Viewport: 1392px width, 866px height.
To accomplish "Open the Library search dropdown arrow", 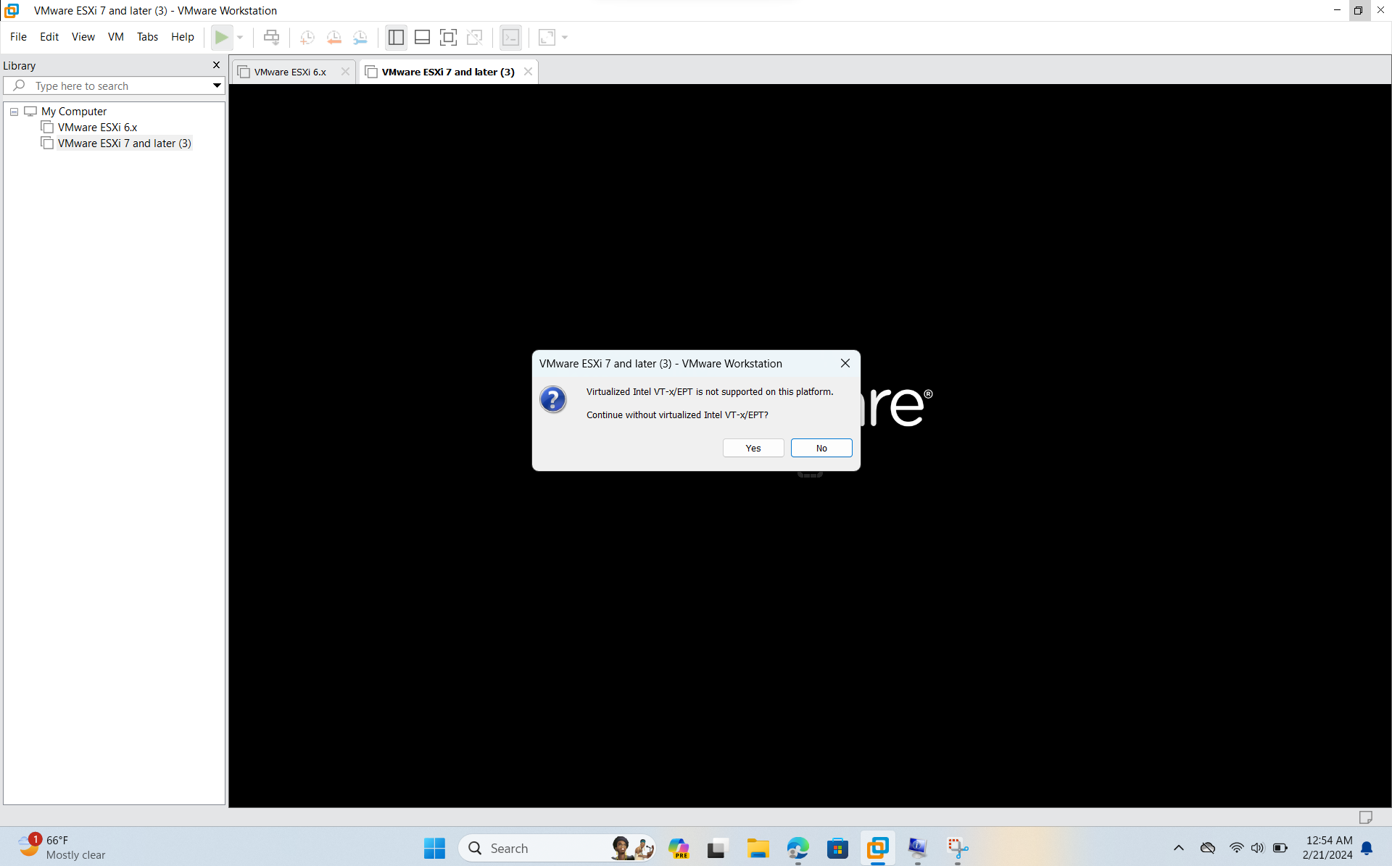I will coord(217,86).
